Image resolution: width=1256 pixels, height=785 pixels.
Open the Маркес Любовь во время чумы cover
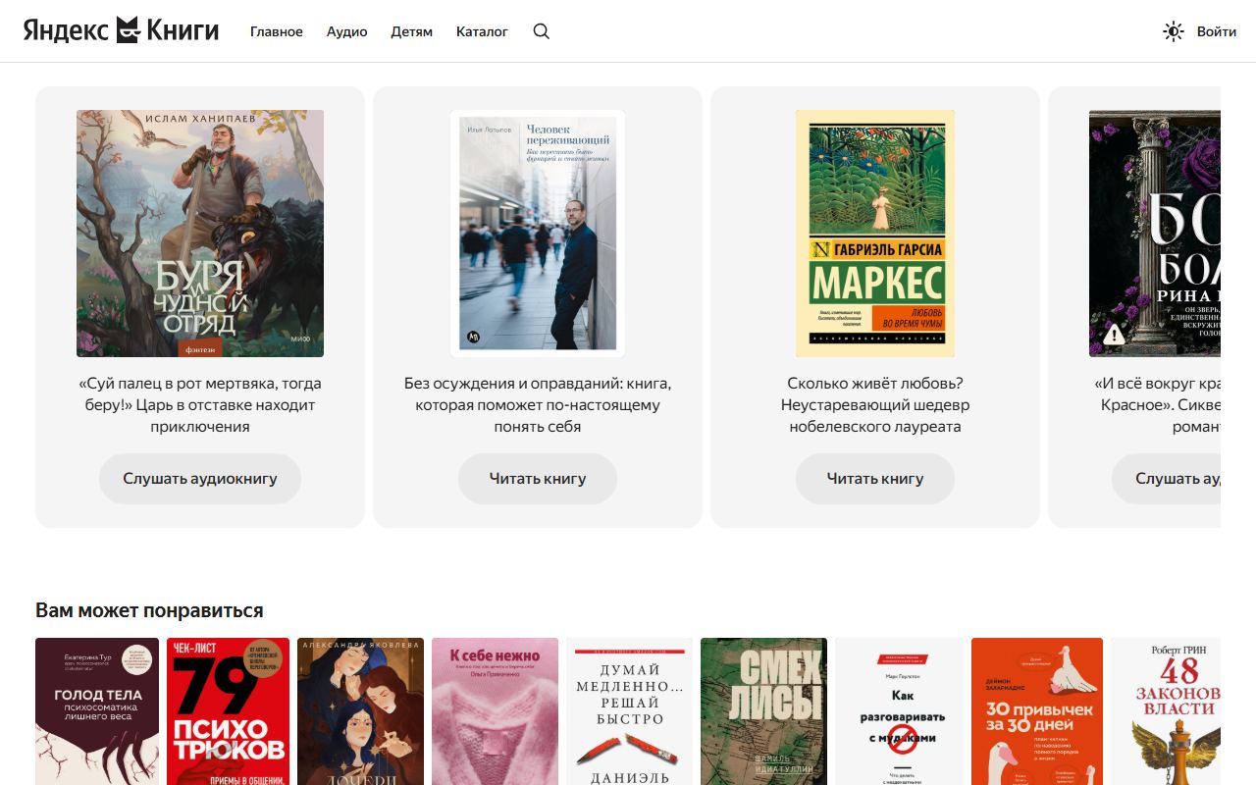875,234
